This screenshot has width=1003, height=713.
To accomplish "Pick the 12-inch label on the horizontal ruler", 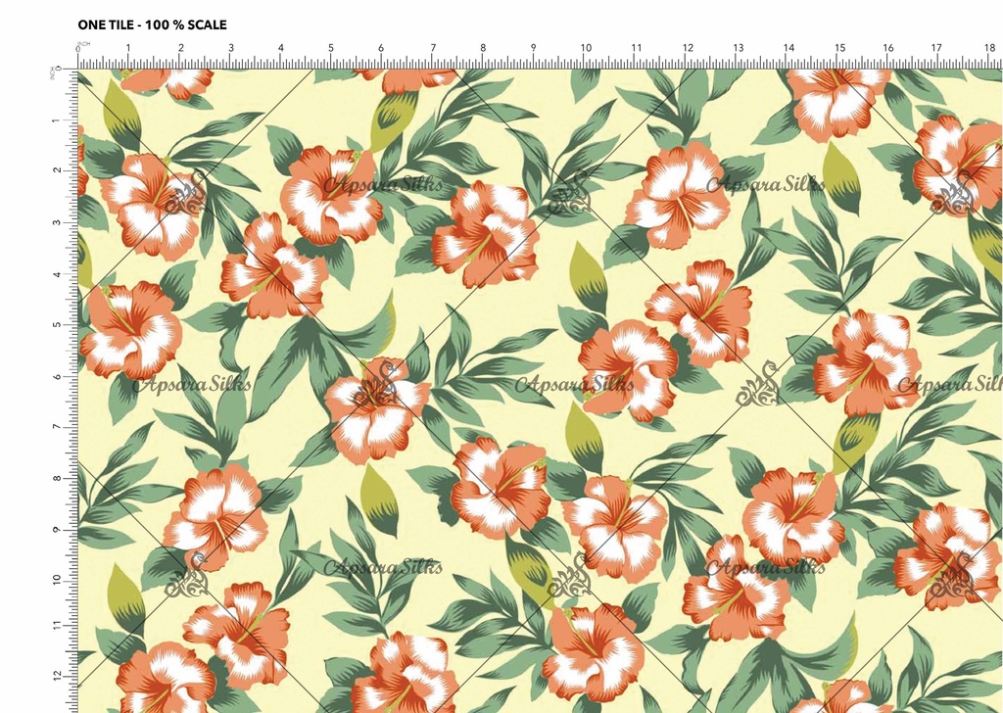I will [688, 48].
